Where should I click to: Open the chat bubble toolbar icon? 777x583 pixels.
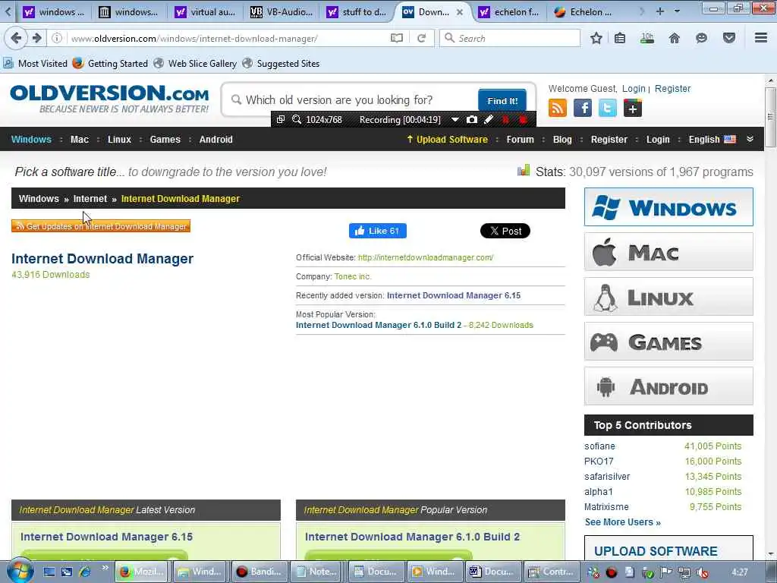[701, 38]
